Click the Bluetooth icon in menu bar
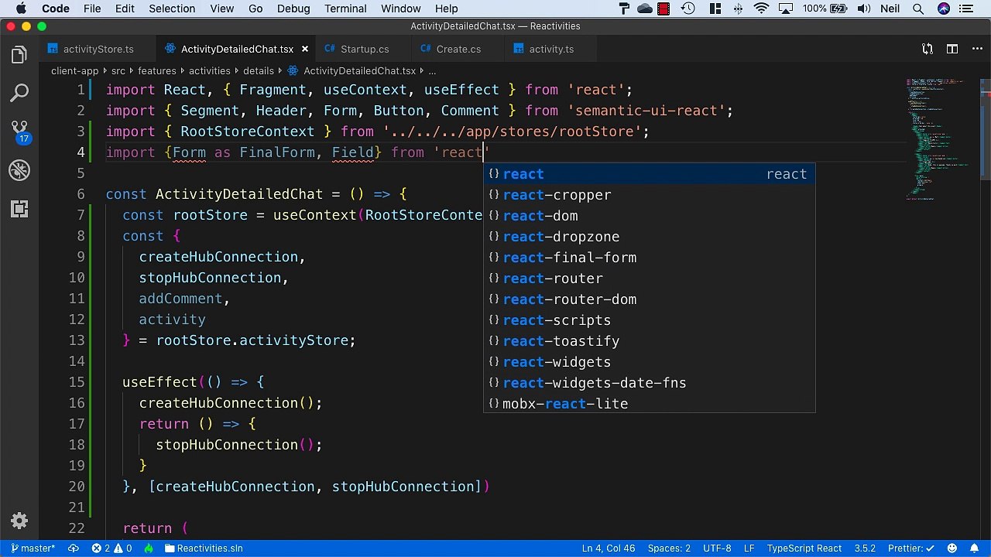Viewport: 991px width, 557px height. click(737, 9)
